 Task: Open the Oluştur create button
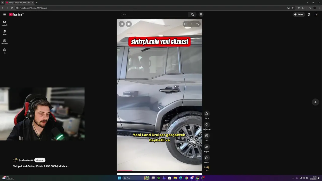[299, 15]
